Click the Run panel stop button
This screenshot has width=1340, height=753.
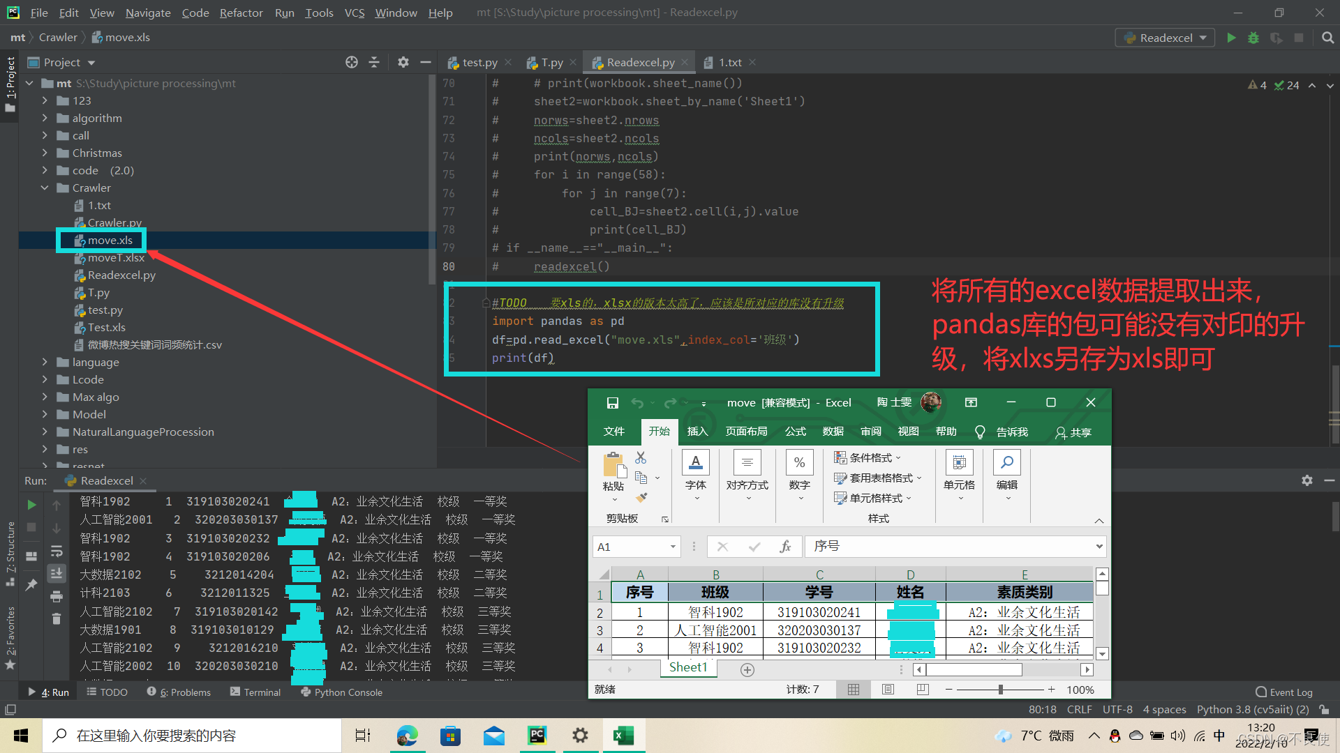31,527
